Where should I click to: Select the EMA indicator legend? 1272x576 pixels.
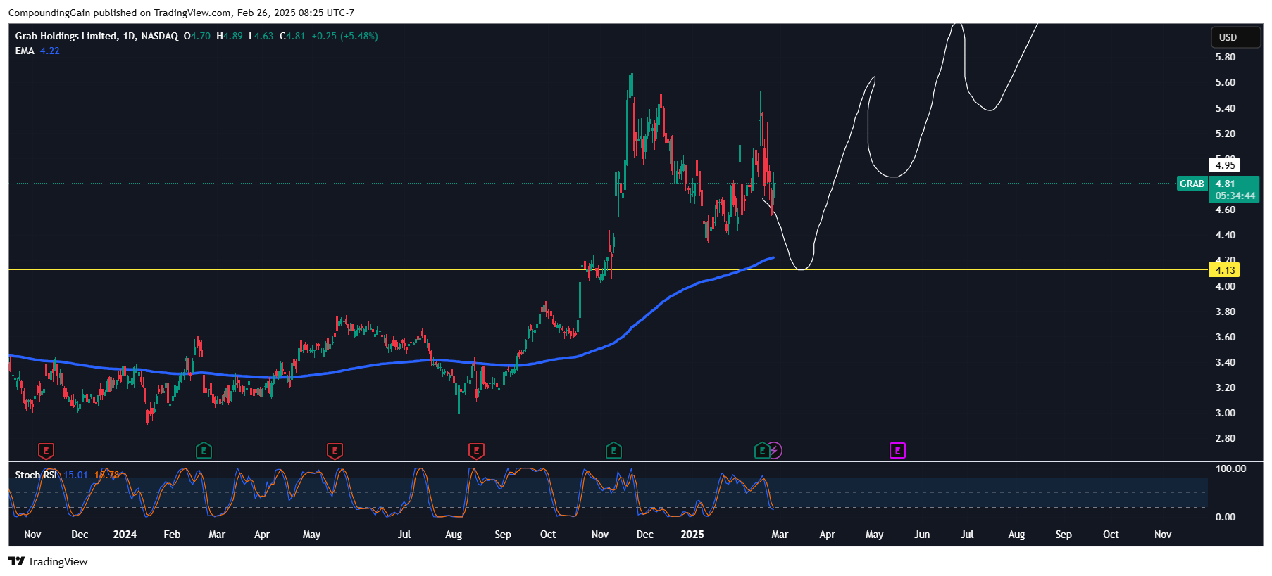tap(25, 51)
